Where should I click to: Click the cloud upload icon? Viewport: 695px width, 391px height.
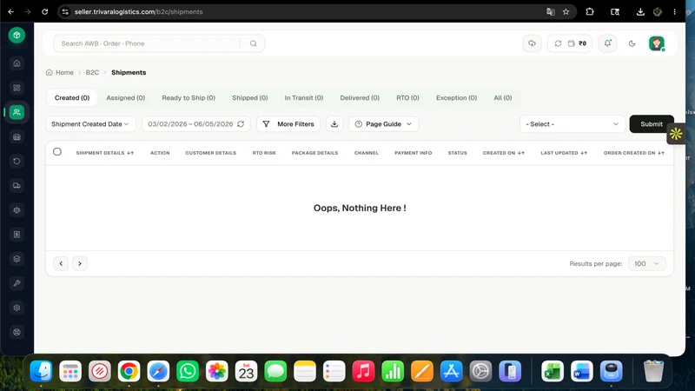coord(532,43)
